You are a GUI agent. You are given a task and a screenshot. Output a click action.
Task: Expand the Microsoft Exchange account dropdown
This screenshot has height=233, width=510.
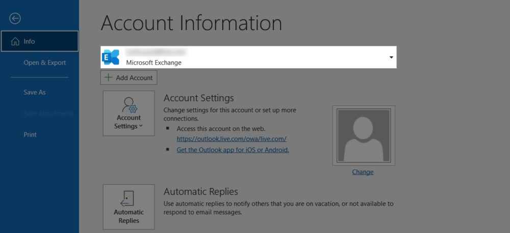point(391,57)
